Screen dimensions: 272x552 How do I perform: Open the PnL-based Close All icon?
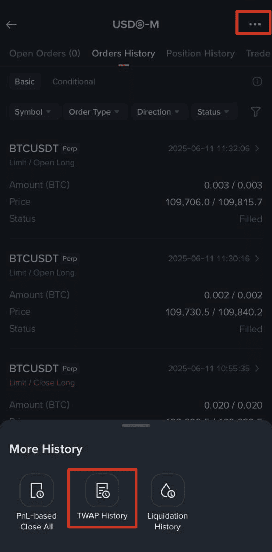point(37,490)
